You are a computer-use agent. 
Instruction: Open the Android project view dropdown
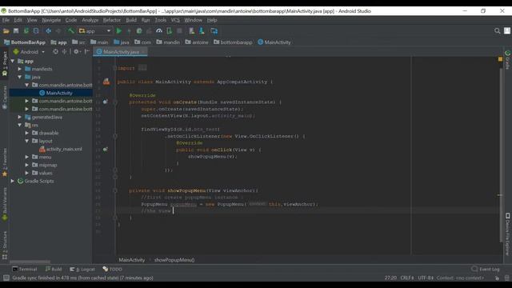(29, 51)
